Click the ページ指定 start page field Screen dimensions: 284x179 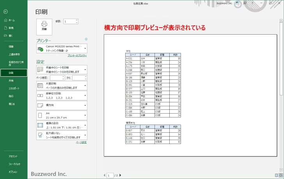[56, 78]
